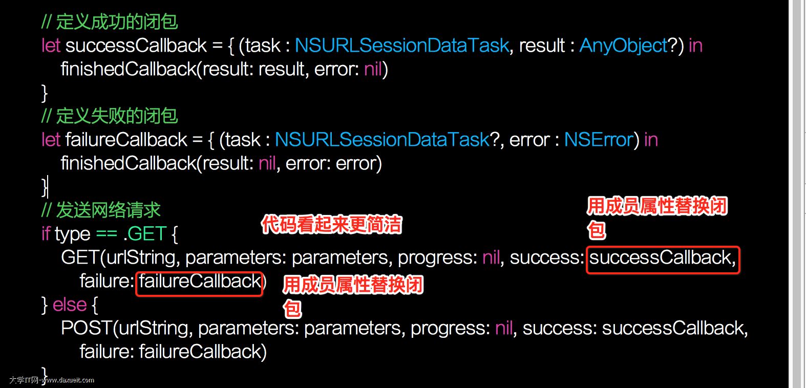
Task: Click the vertical scrollbar at the right edge
Action: pos(797,194)
